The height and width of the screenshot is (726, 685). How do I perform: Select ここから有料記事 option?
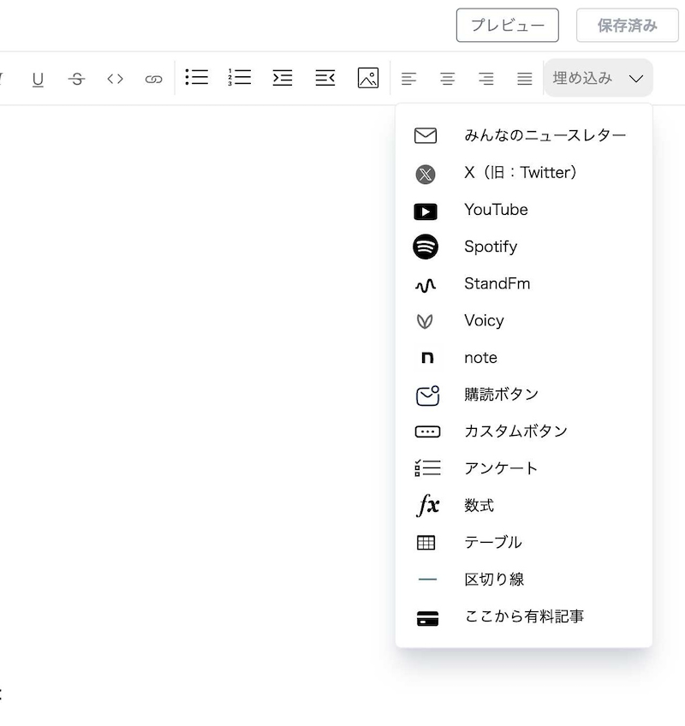pos(524,616)
